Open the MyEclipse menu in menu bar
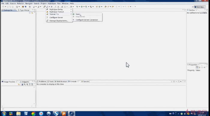This screenshot has width=210, height=116. point(52,4)
